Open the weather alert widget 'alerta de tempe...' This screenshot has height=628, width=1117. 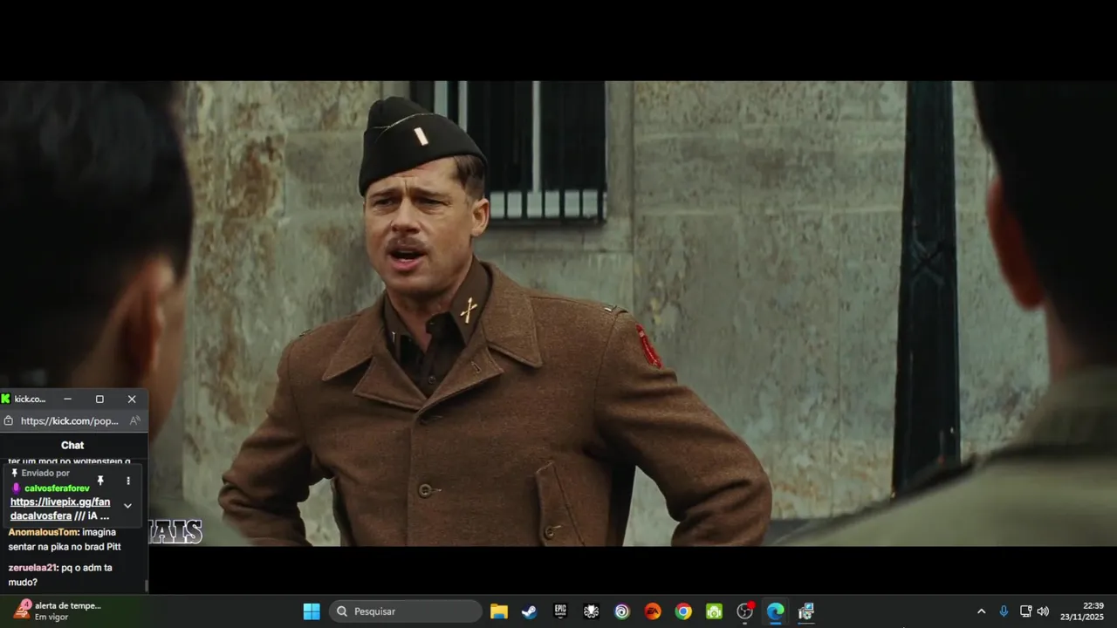58,611
